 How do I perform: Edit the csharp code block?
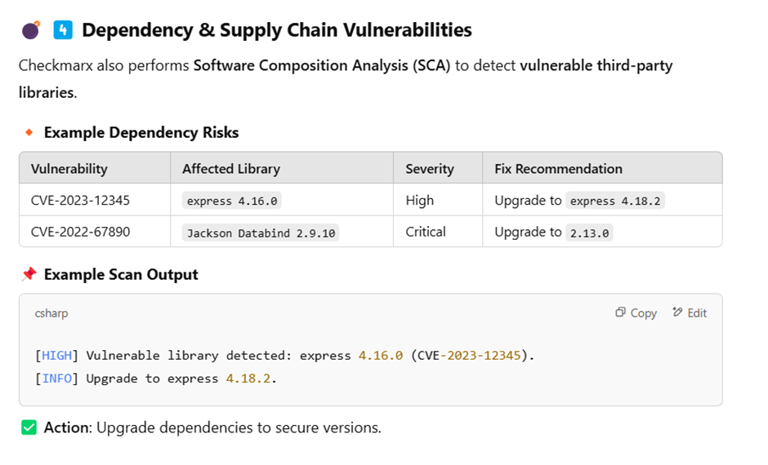coord(690,312)
